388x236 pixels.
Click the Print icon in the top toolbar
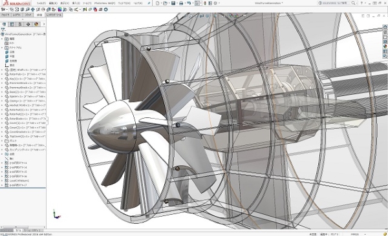click(x=181, y=3)
